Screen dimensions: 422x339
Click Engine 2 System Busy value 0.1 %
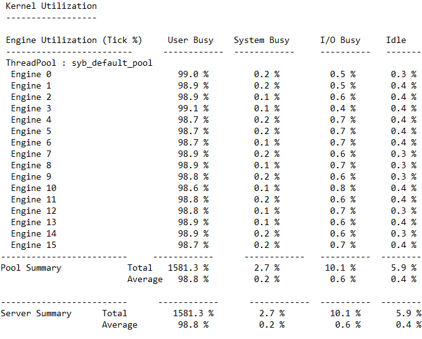[267, 97]
